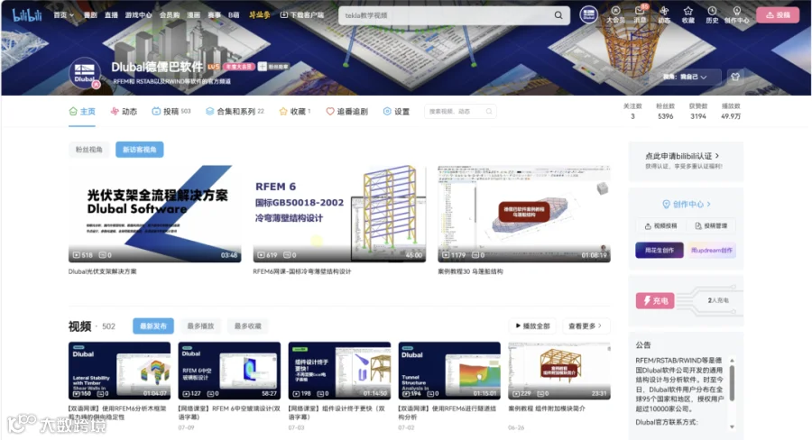Open the 收藏 star icon in header
This screenshot has height=440, width=812.
[x=687, y=14]
